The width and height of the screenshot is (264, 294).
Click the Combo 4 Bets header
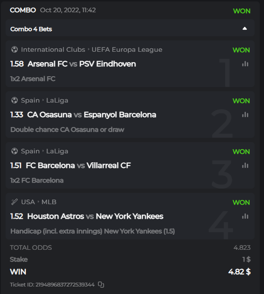pos(130,28)
